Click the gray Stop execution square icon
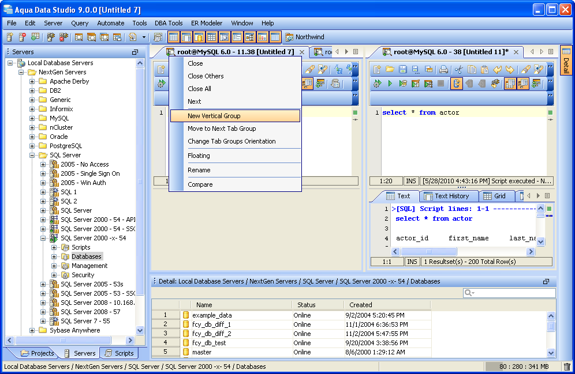 tap(441, 84)
